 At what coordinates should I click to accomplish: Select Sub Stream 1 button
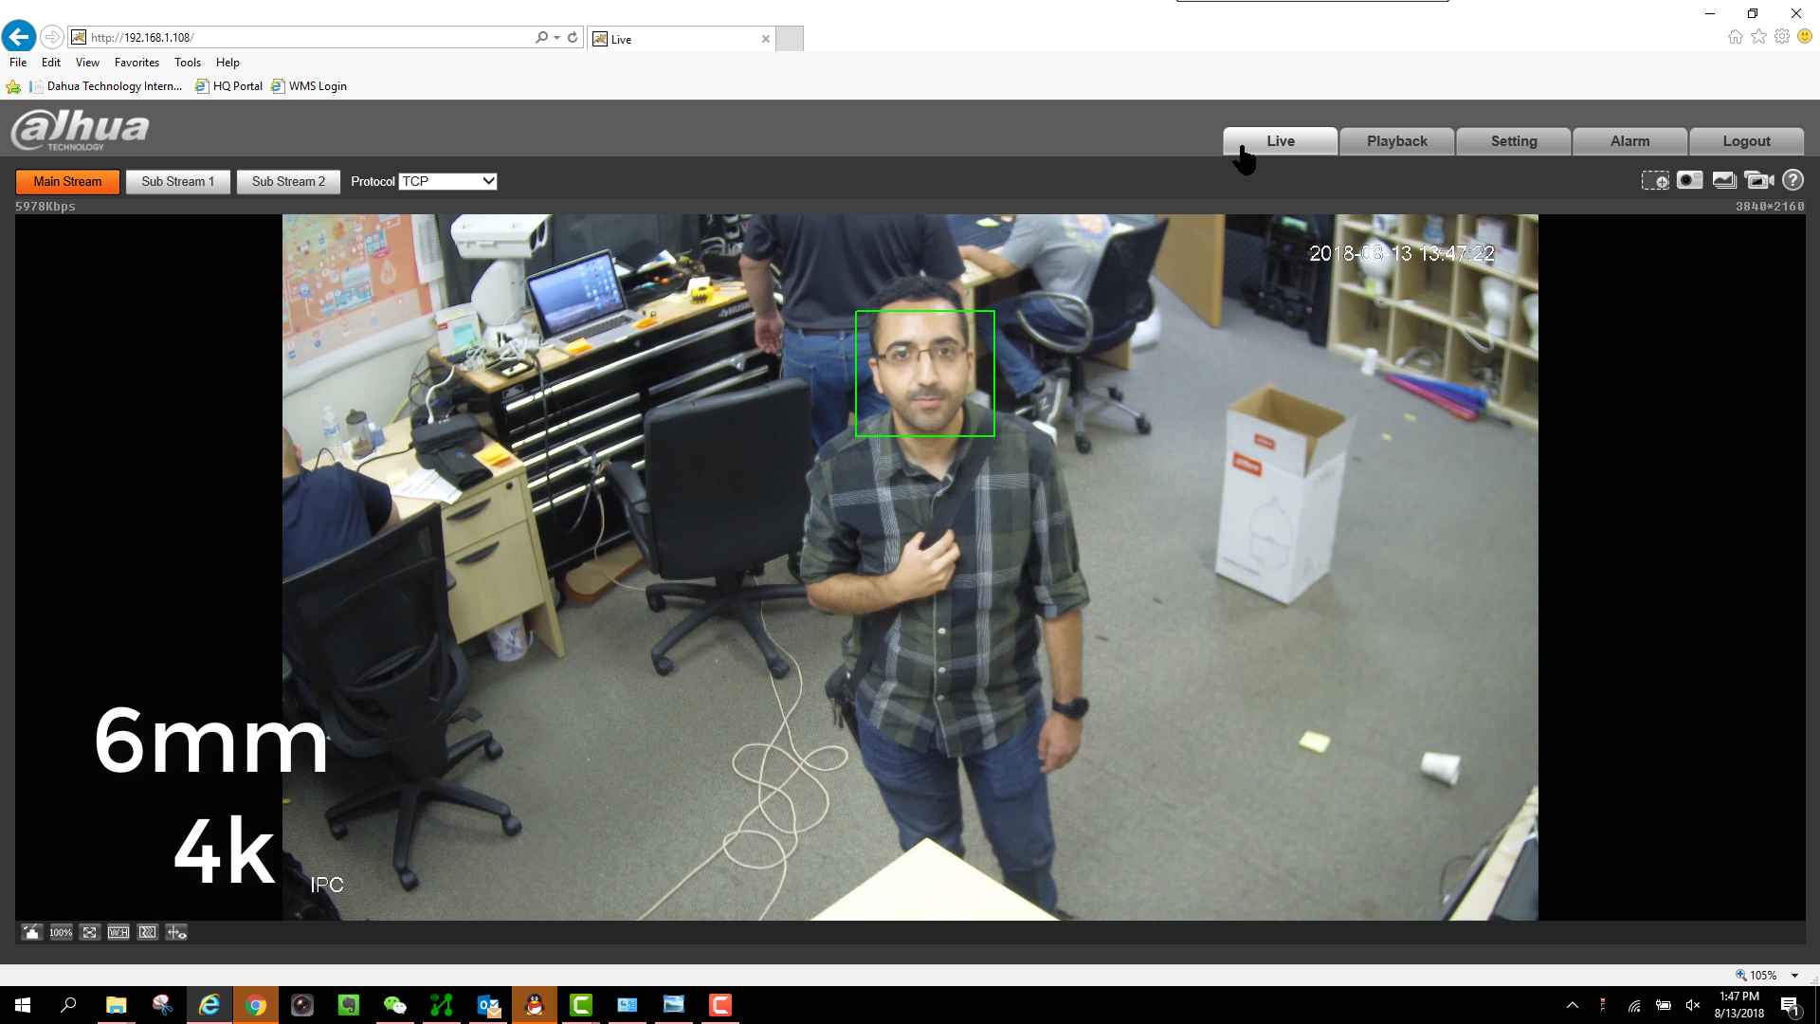177,181
